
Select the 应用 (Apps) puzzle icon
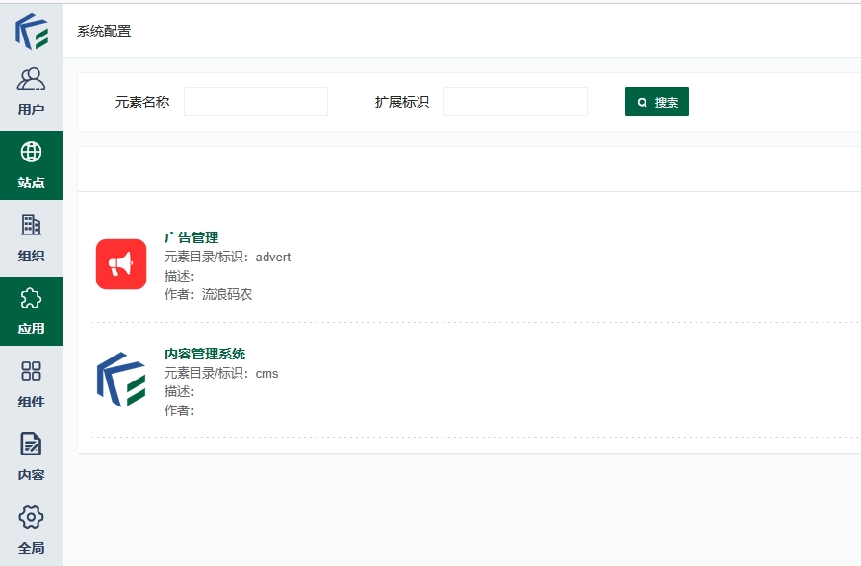tap(31, 298)
